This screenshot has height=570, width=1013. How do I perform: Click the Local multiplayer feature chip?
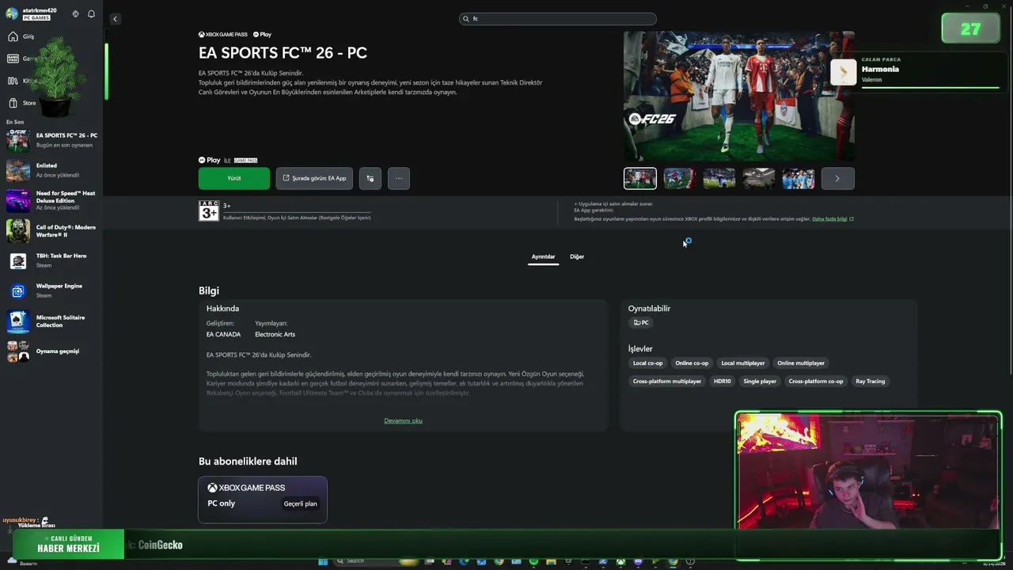click(743, 363)
